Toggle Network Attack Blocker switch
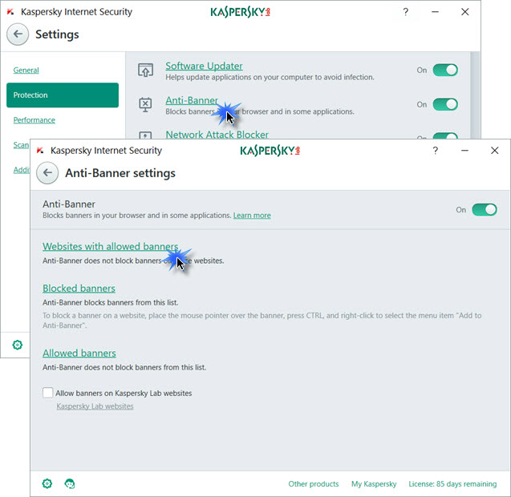Screen dimensions: 511x497 [x=445, y=135]
